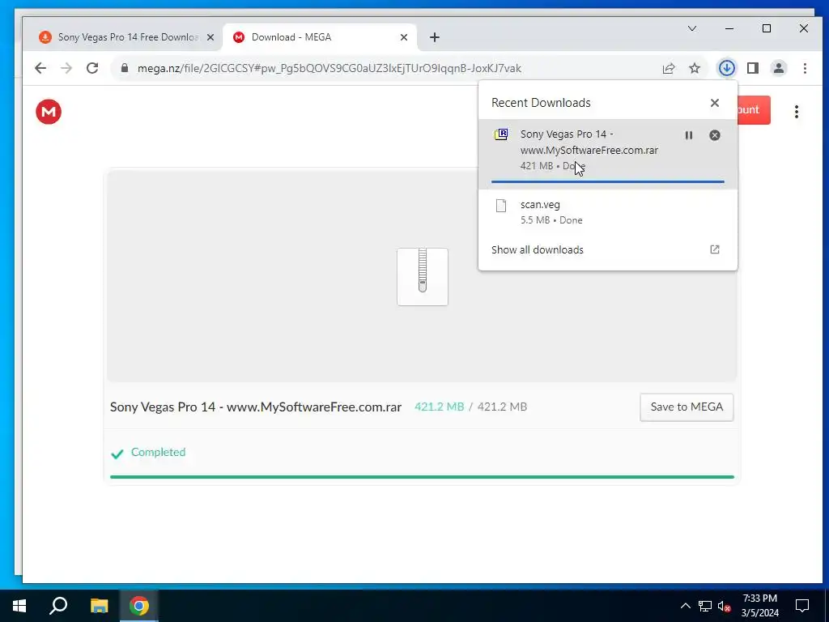Click the blue download progress bar in the popup
This screenshot has width=829, height=622.
[607, 181]
